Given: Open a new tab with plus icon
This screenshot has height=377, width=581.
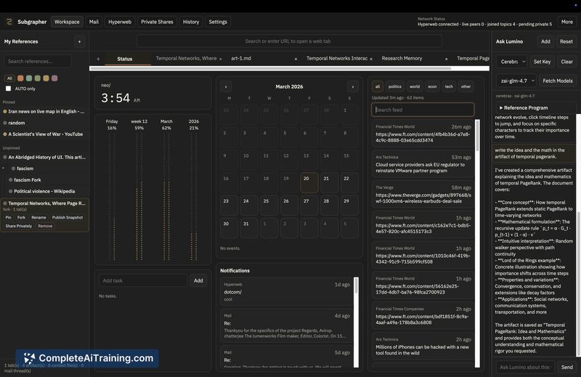Looking at the screenshot, I should 98,59.
